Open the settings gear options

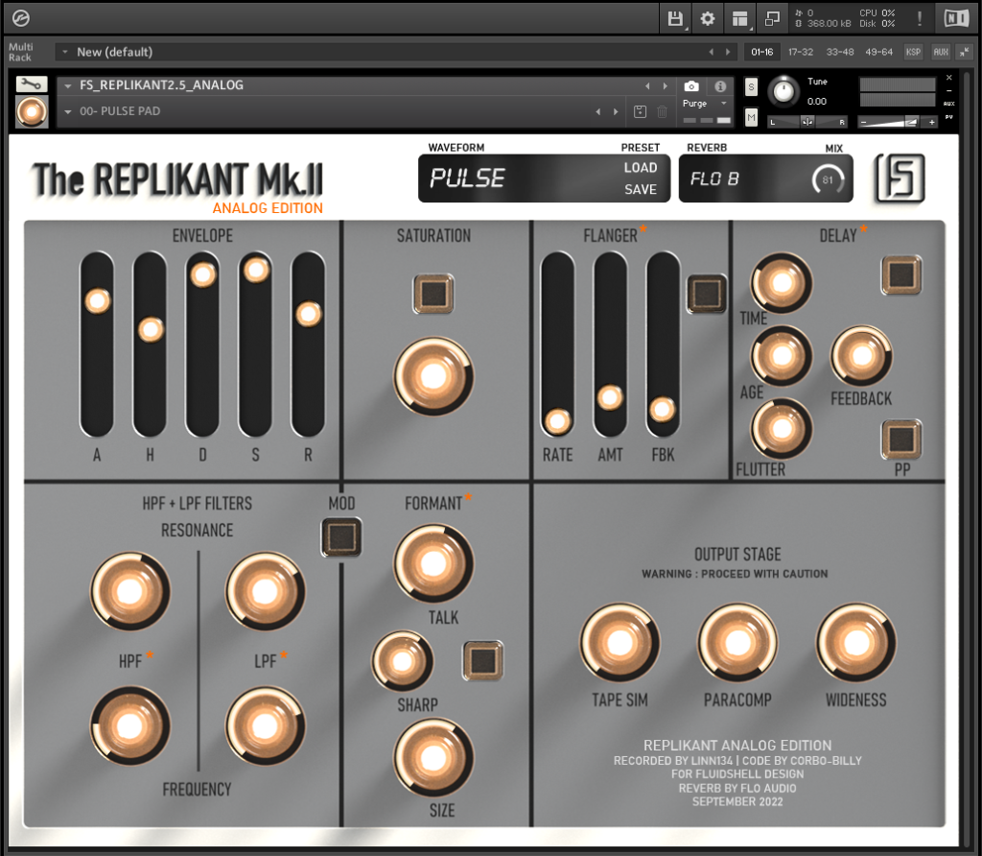coord(708,19)
